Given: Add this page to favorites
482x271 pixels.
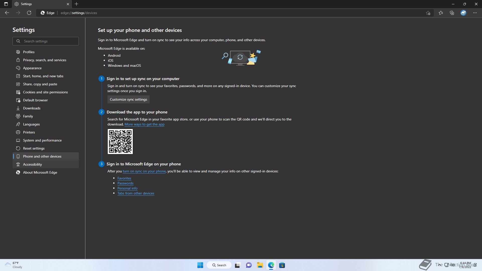Looking at the screenshot, I should tap(428, 13).
